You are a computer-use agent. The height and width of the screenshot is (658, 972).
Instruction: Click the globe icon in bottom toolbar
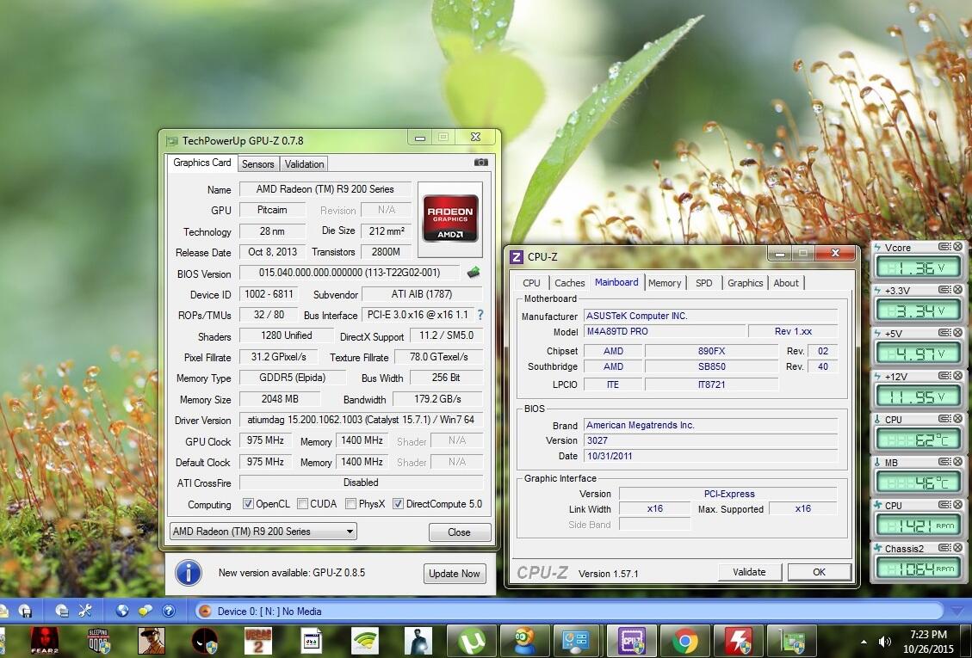122,611
